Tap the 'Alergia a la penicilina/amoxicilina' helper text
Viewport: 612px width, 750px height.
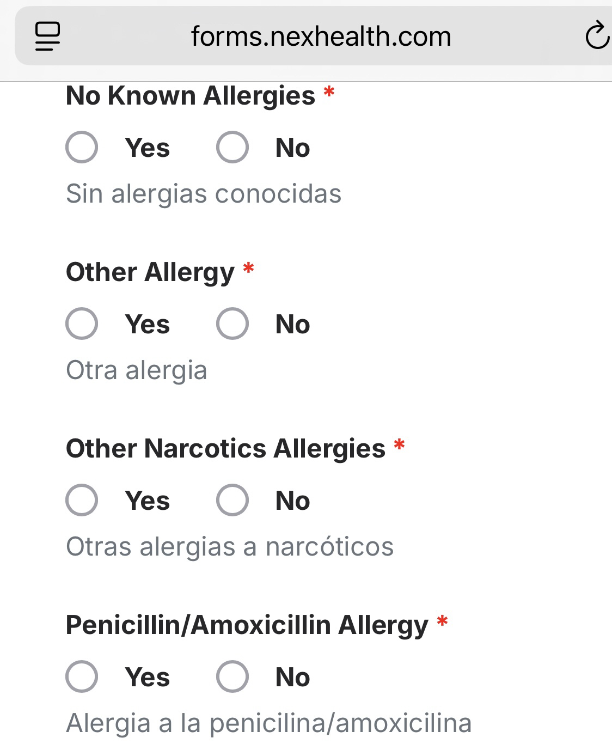(269, 723)
